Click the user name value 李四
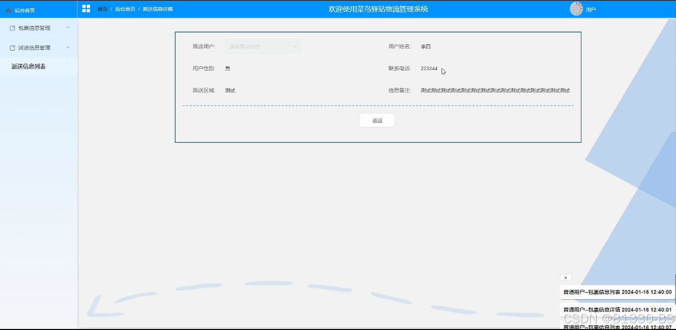Image resolution: width=676 pixels, height=330 pixels. tap(426, 46)
